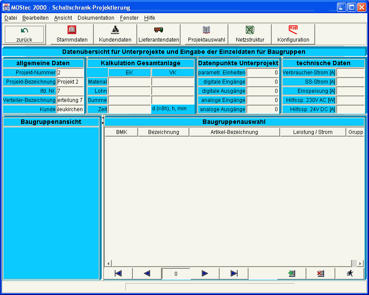Open the Datei menu

[x=11, y=18]
